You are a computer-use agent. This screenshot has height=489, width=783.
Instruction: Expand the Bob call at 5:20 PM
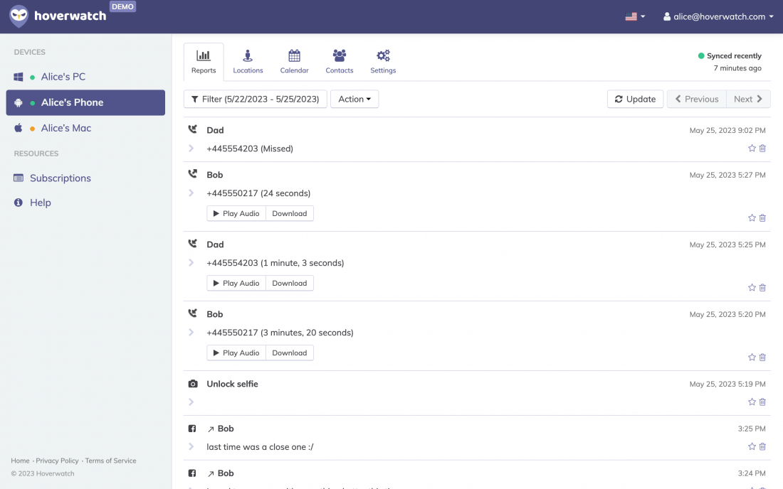[191, 333]
